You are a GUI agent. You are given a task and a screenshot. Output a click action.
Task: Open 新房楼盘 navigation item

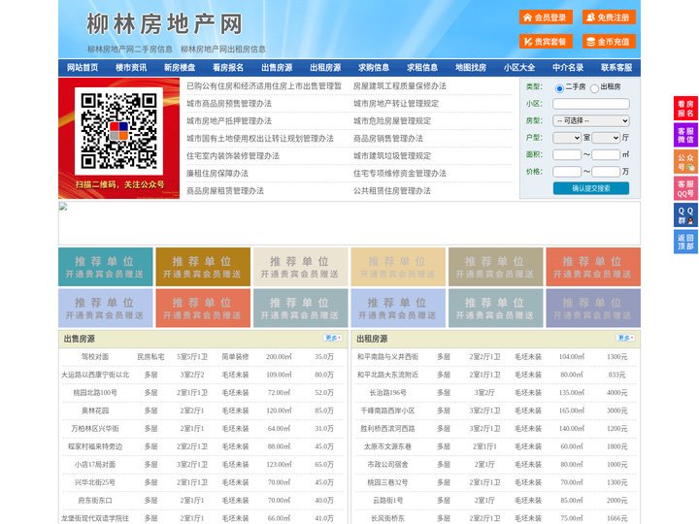point(180,68)
